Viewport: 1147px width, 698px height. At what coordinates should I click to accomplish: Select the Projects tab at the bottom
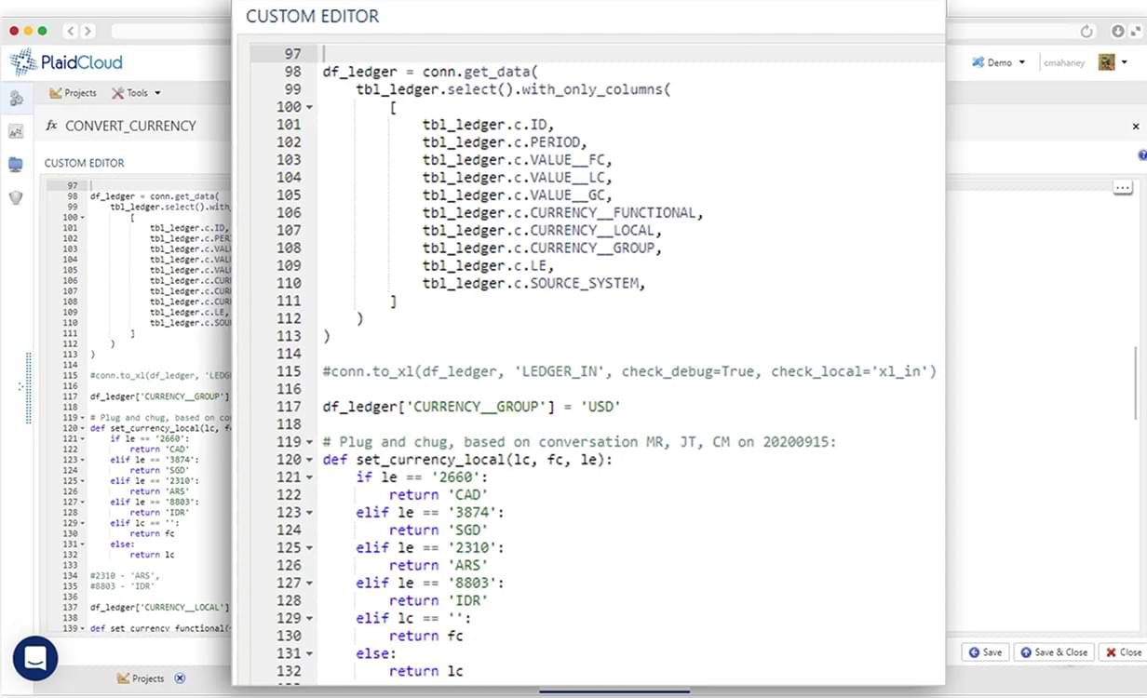pos(141,678)
